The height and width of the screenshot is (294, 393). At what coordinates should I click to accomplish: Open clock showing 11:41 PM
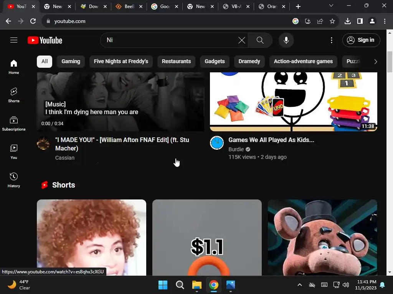point(365,285)
